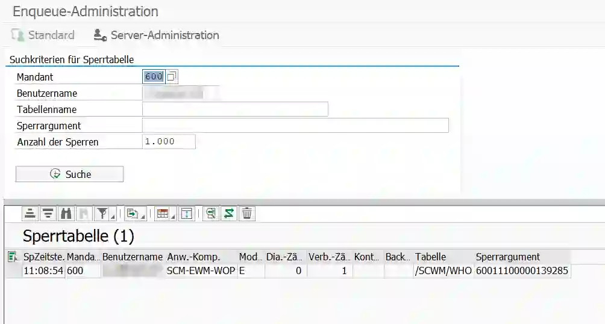
Task: Click the export spreadsheet icon
Action: (131, 213)
